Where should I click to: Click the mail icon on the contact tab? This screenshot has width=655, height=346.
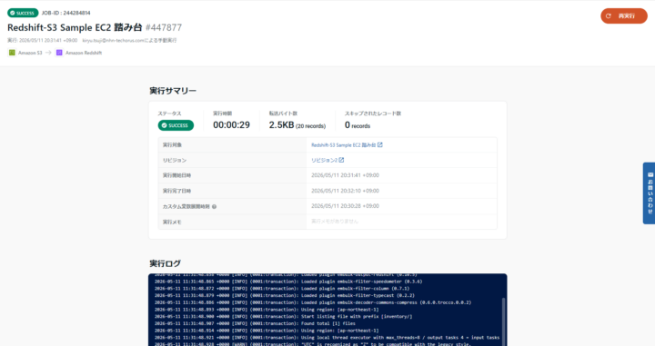[x=650, y=174]
